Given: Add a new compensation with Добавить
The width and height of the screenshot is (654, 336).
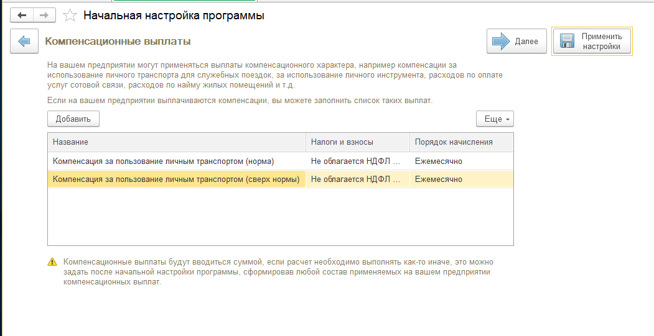Looking at the screenshot, I should coord(73,119).
